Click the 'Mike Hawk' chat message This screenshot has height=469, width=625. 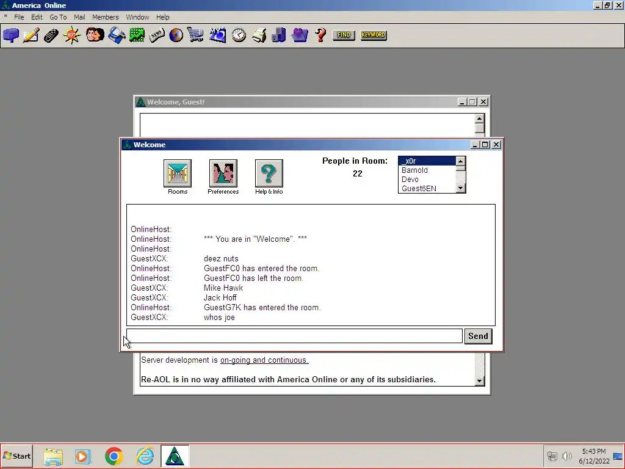pos(223,288)
